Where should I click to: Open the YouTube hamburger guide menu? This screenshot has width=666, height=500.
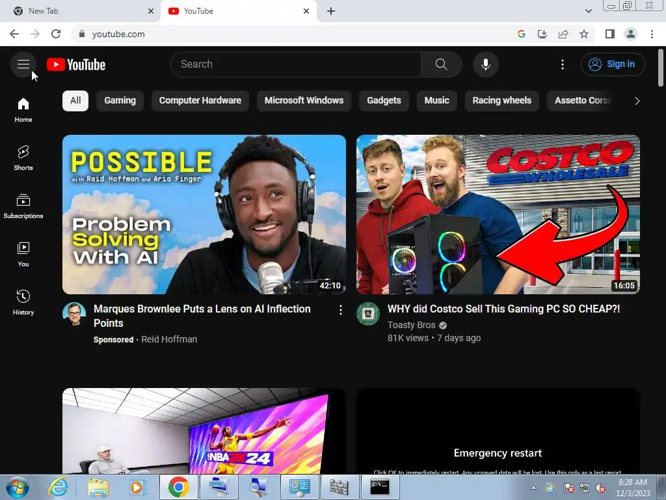pos(23,64)
